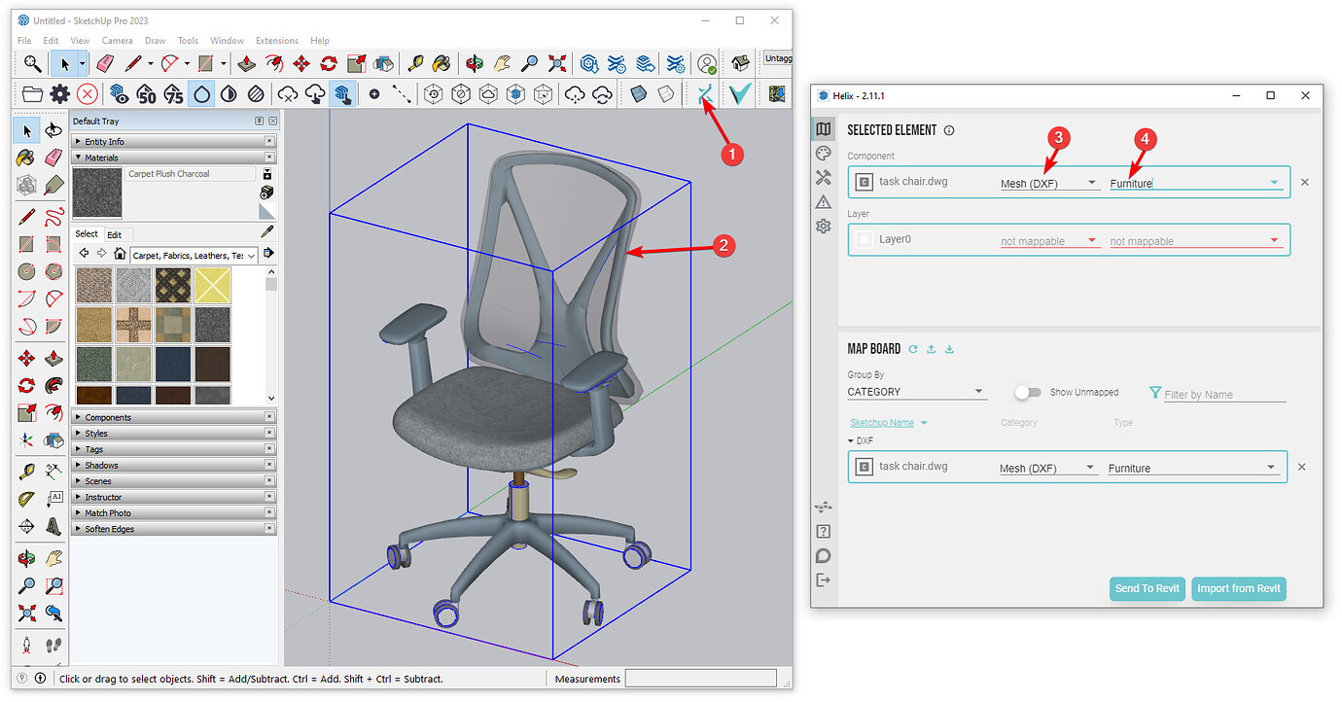This screenshot has width=1342, height=702.
Task: Select the Eraser tool in SketchUp toolbar
Action: click(x=104, y=63)
